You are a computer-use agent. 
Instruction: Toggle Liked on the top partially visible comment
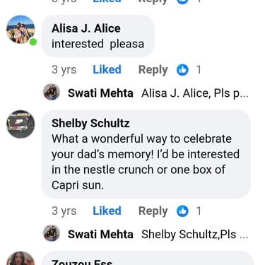(107, 1)
